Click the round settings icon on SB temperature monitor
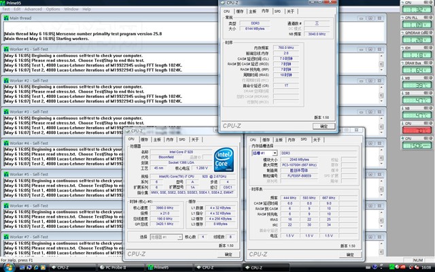Image resolution: width=435 pixels, height=272 pixels. pyautogui.click(x=431, y=93)
